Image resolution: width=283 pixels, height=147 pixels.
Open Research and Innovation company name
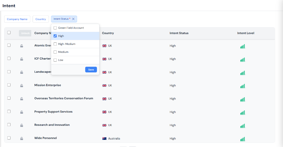click(x=52, y=125)
